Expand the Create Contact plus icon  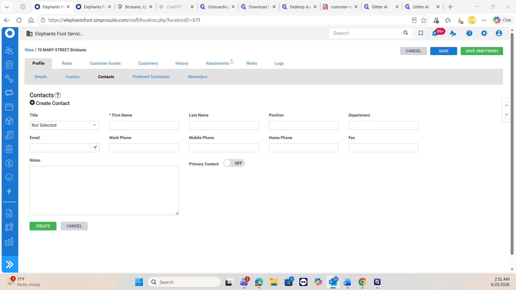click(x=32, y=103)
